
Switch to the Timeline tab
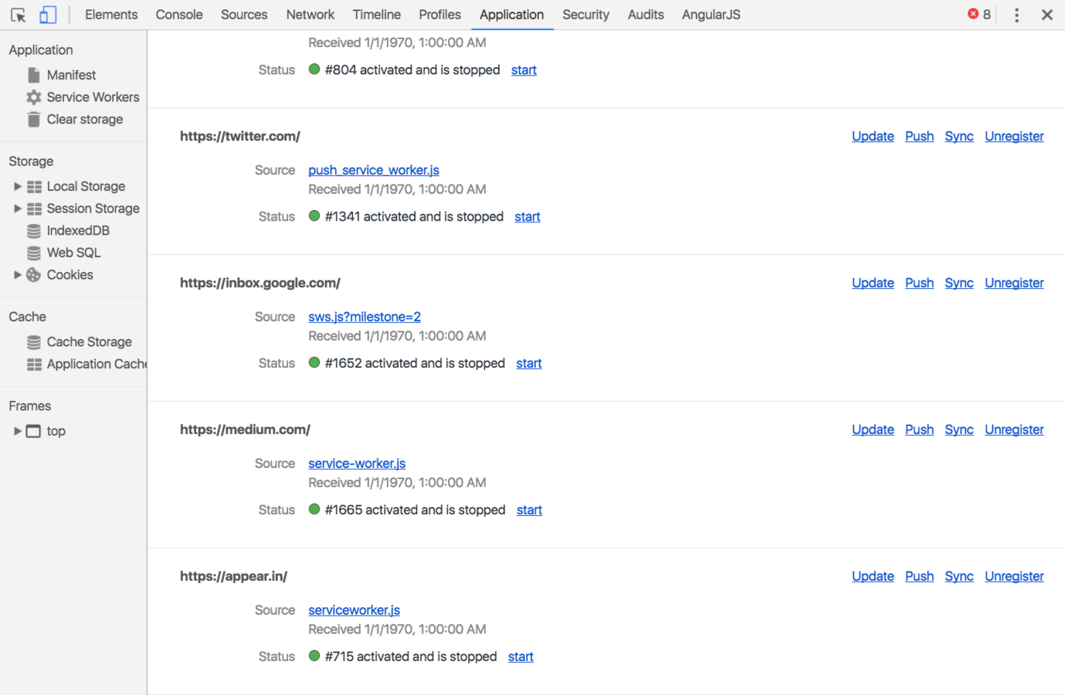pos(377,15)
